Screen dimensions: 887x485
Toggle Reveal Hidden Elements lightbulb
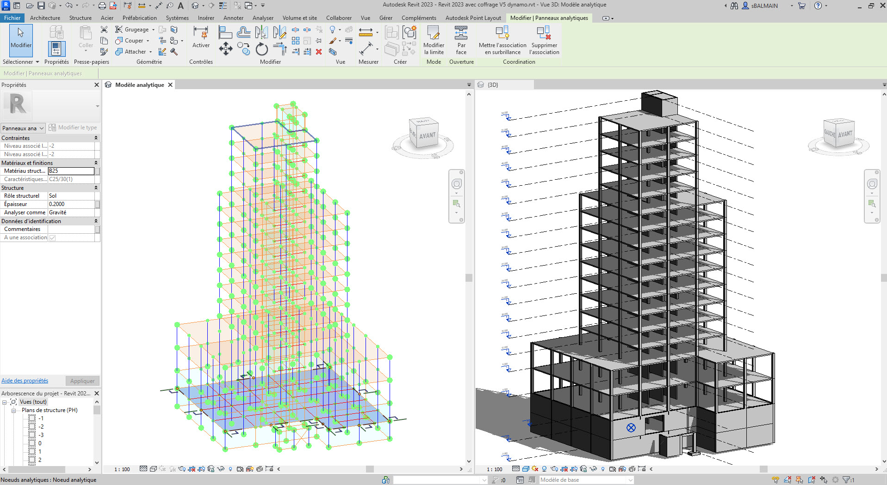pos(230,469)
